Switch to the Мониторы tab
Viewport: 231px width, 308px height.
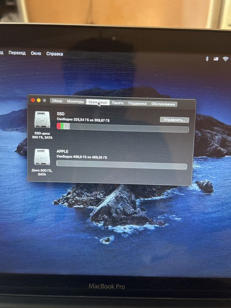coord(75,102)
